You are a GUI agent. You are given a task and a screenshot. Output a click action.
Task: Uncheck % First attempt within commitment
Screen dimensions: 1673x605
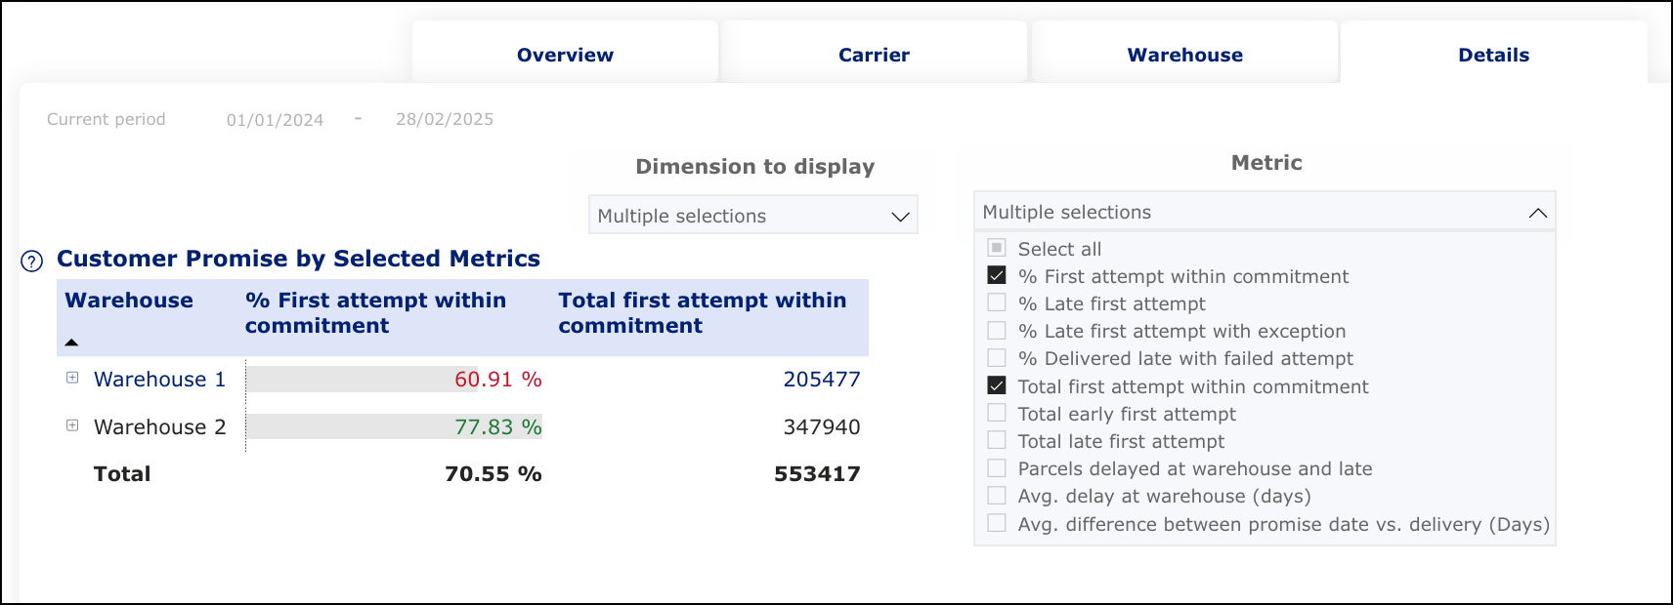997,276
